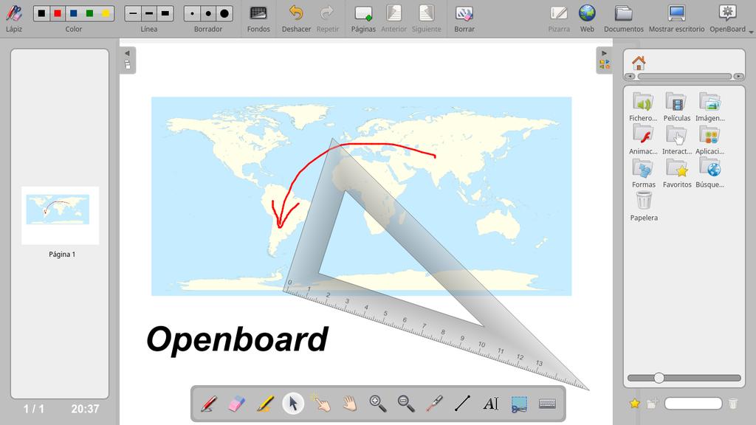Click the new folder icon in library

coord(651,404)
